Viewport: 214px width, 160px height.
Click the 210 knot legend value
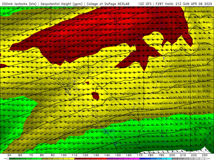183,155
